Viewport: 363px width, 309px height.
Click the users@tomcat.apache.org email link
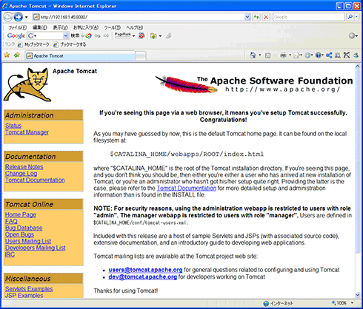click(x=145, y=270)
